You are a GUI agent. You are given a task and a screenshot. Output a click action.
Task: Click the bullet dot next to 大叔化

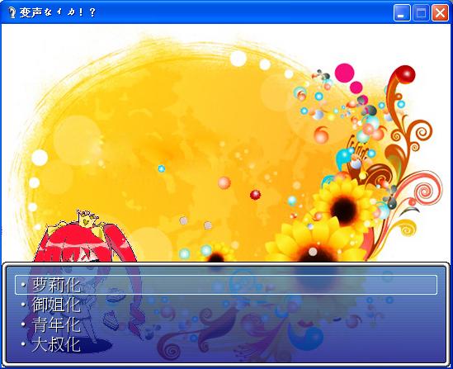pyautogui.click(x=23, y=344)
